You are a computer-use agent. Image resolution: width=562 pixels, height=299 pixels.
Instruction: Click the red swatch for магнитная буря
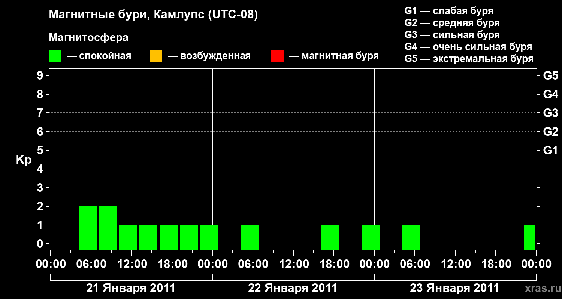click(277, 56)
